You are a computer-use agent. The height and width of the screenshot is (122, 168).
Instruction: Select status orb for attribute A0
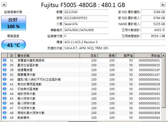point(5,79)
